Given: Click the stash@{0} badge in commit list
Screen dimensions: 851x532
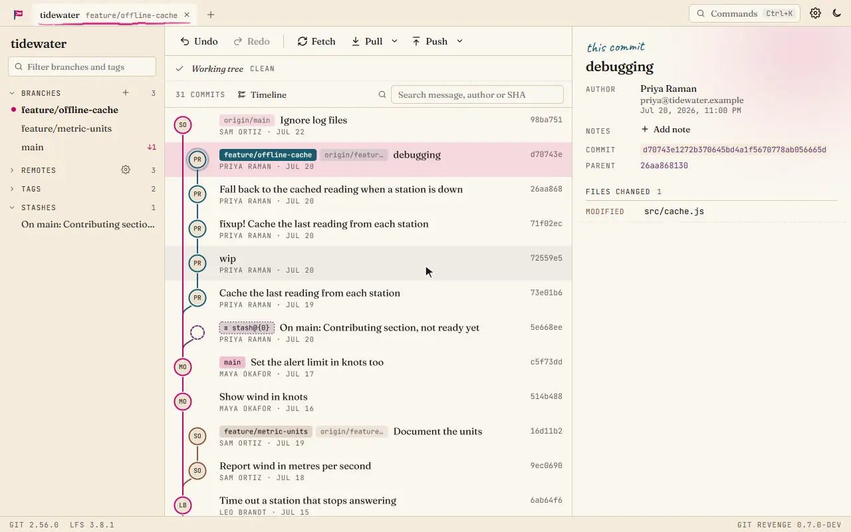Looking at the screenshot, I should tap(247, 328).
